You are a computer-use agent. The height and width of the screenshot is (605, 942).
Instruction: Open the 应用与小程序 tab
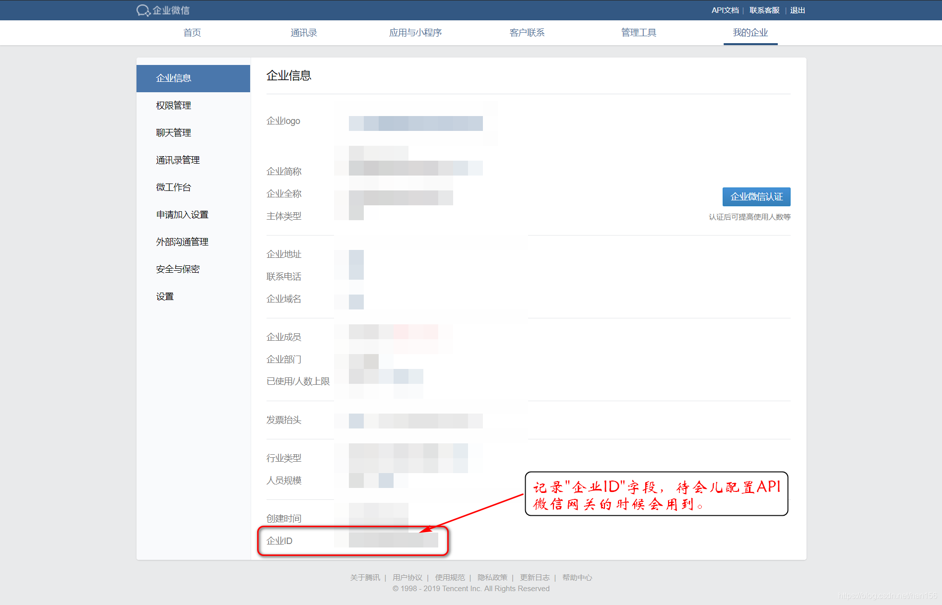[415, 33]
